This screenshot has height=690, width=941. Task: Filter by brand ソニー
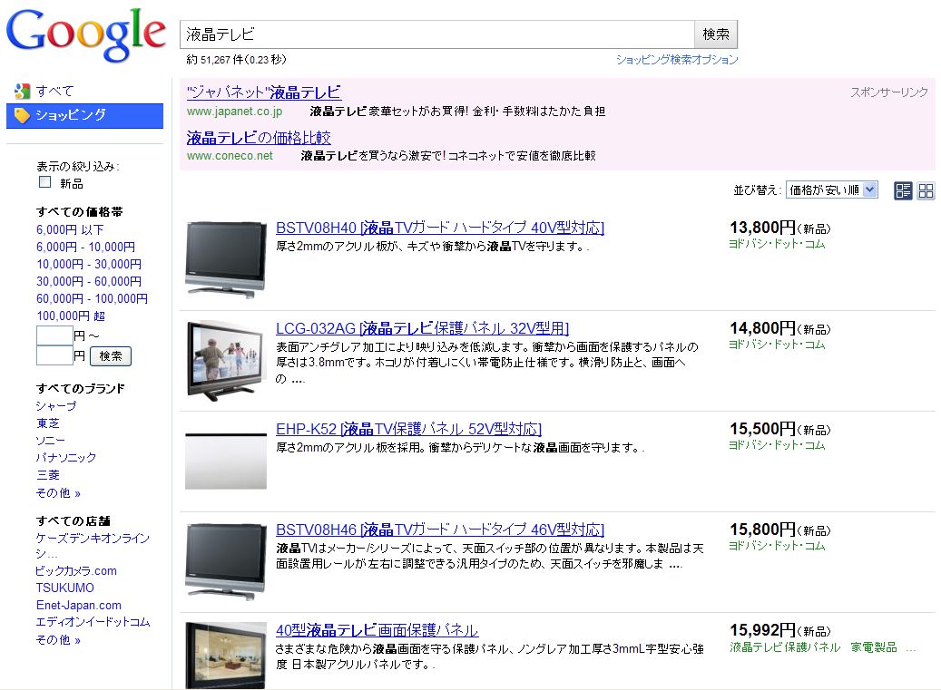click(x=51, y=441)
